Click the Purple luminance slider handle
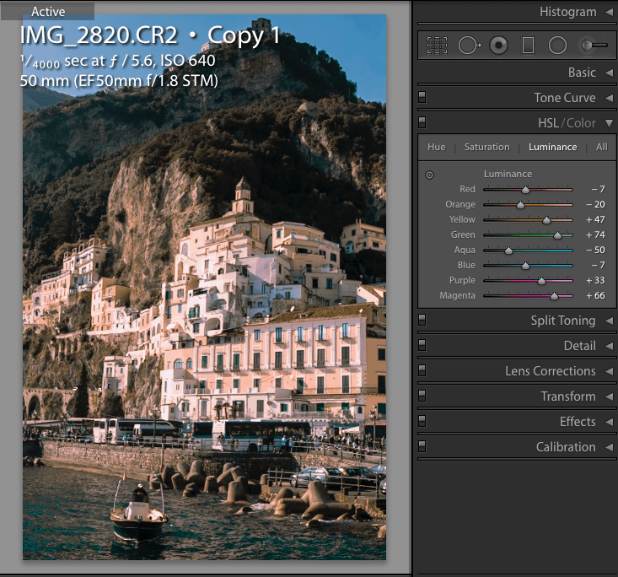618x577 pixels. click(x=541, y=281)
